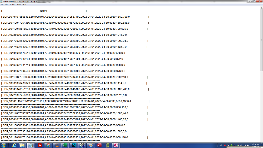Image resolution: width=263 pixels, height=148 pixels.
Task: Launch Paint from the taskbar palette icon
Action: pyautogui.click(x=91, y=145)
